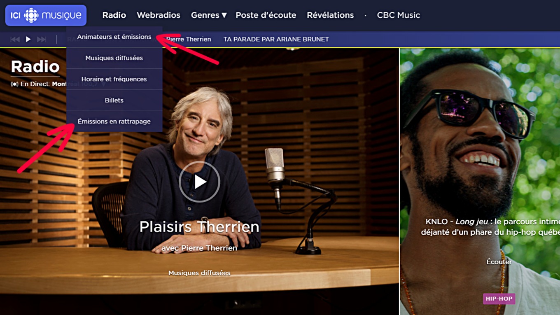Image resolution: width=560 pixels, height=315 pixels.
Task: Click the HIP-HOP genre tag
Action: click(x=499, y=299)
